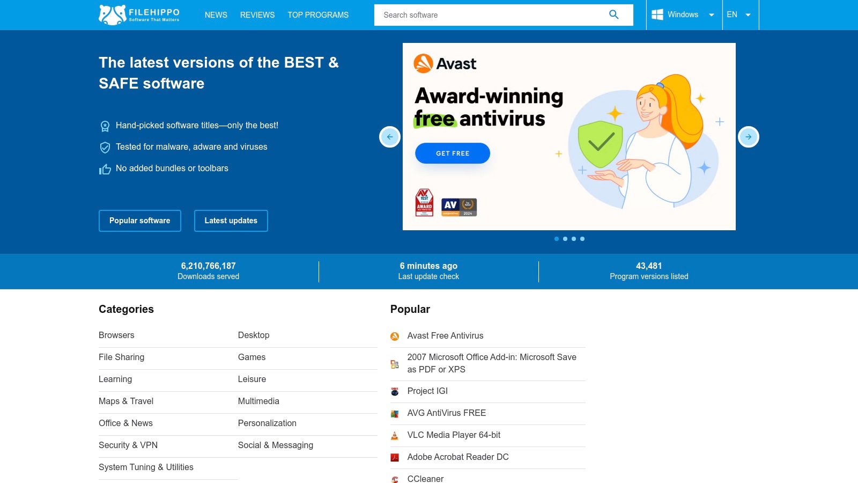Open the Learning category

[115, 379]
